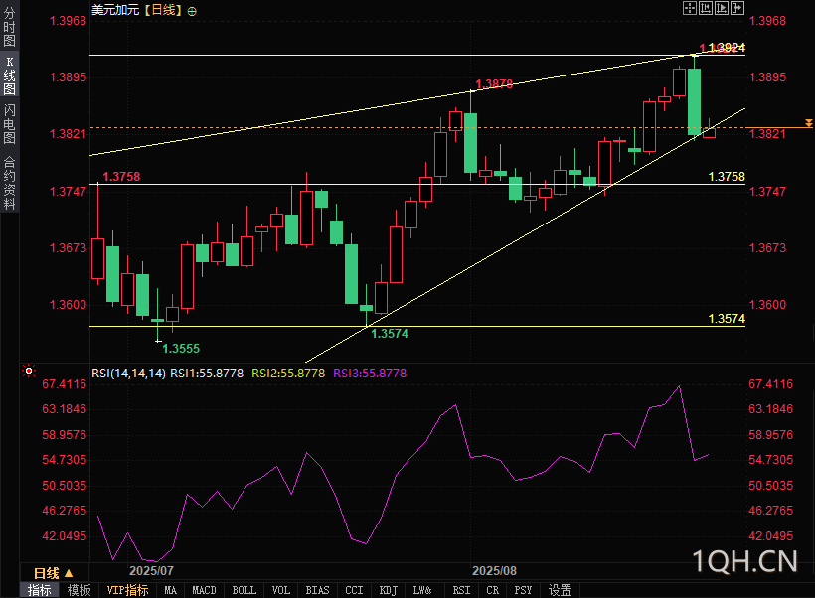This screenshot has width=815, height=598.
Task: Switch indicator to KDJ
Action: (389, 590)
